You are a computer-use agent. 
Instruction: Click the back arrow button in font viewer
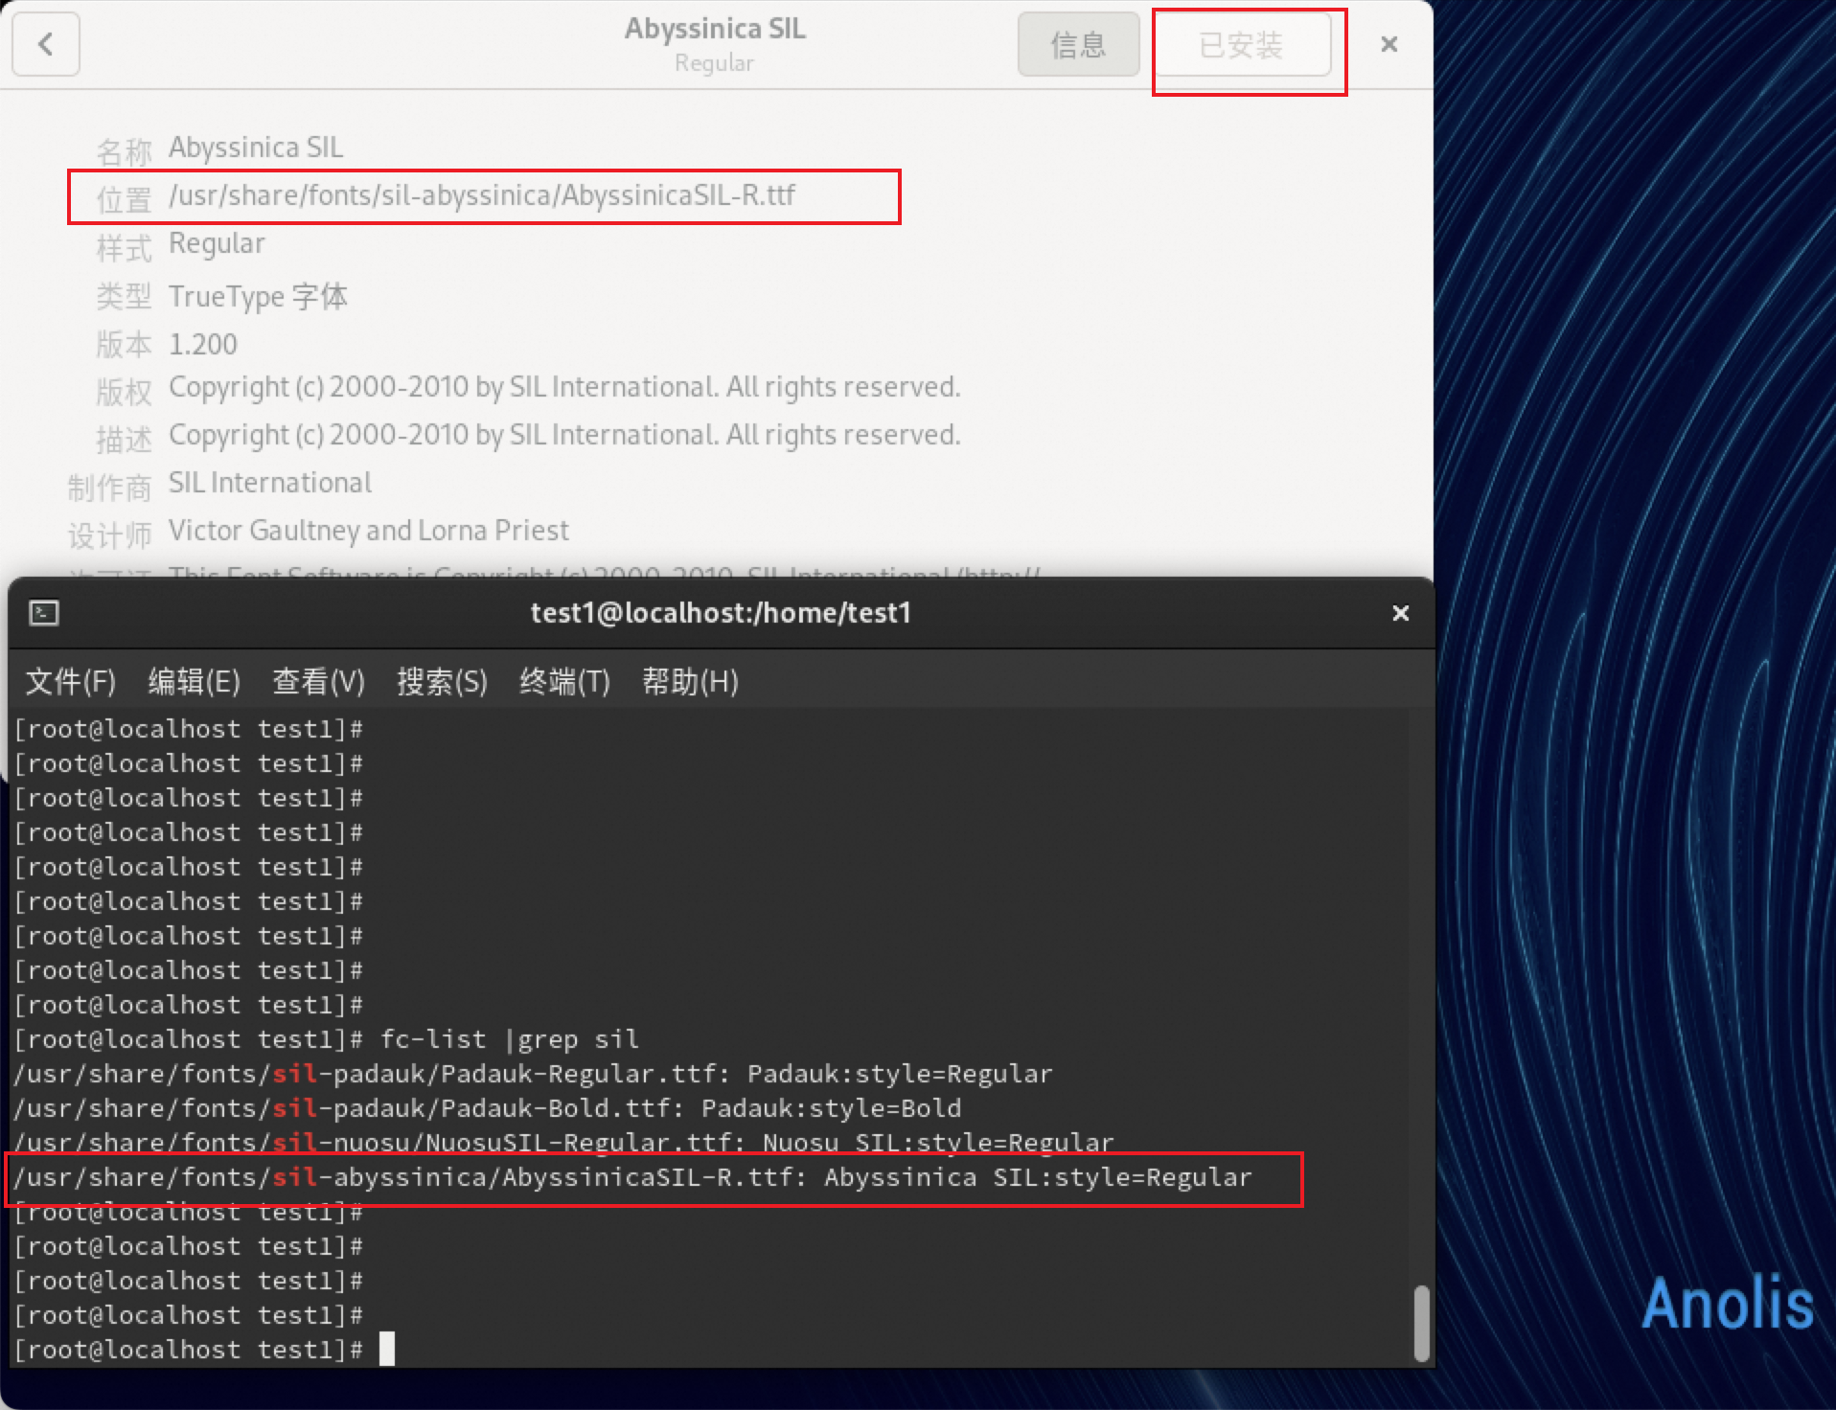(x=45, y=44)
